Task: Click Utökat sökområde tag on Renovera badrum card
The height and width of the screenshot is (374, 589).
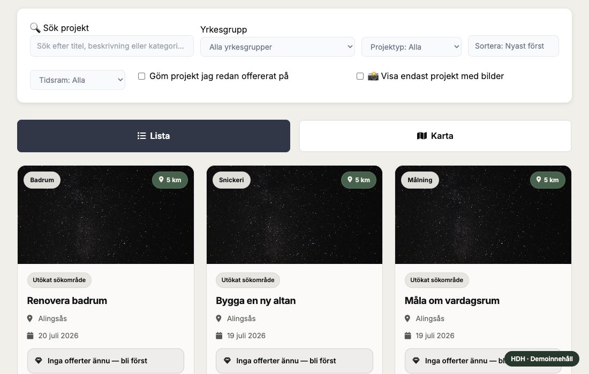Action: (x=59, y=280)
